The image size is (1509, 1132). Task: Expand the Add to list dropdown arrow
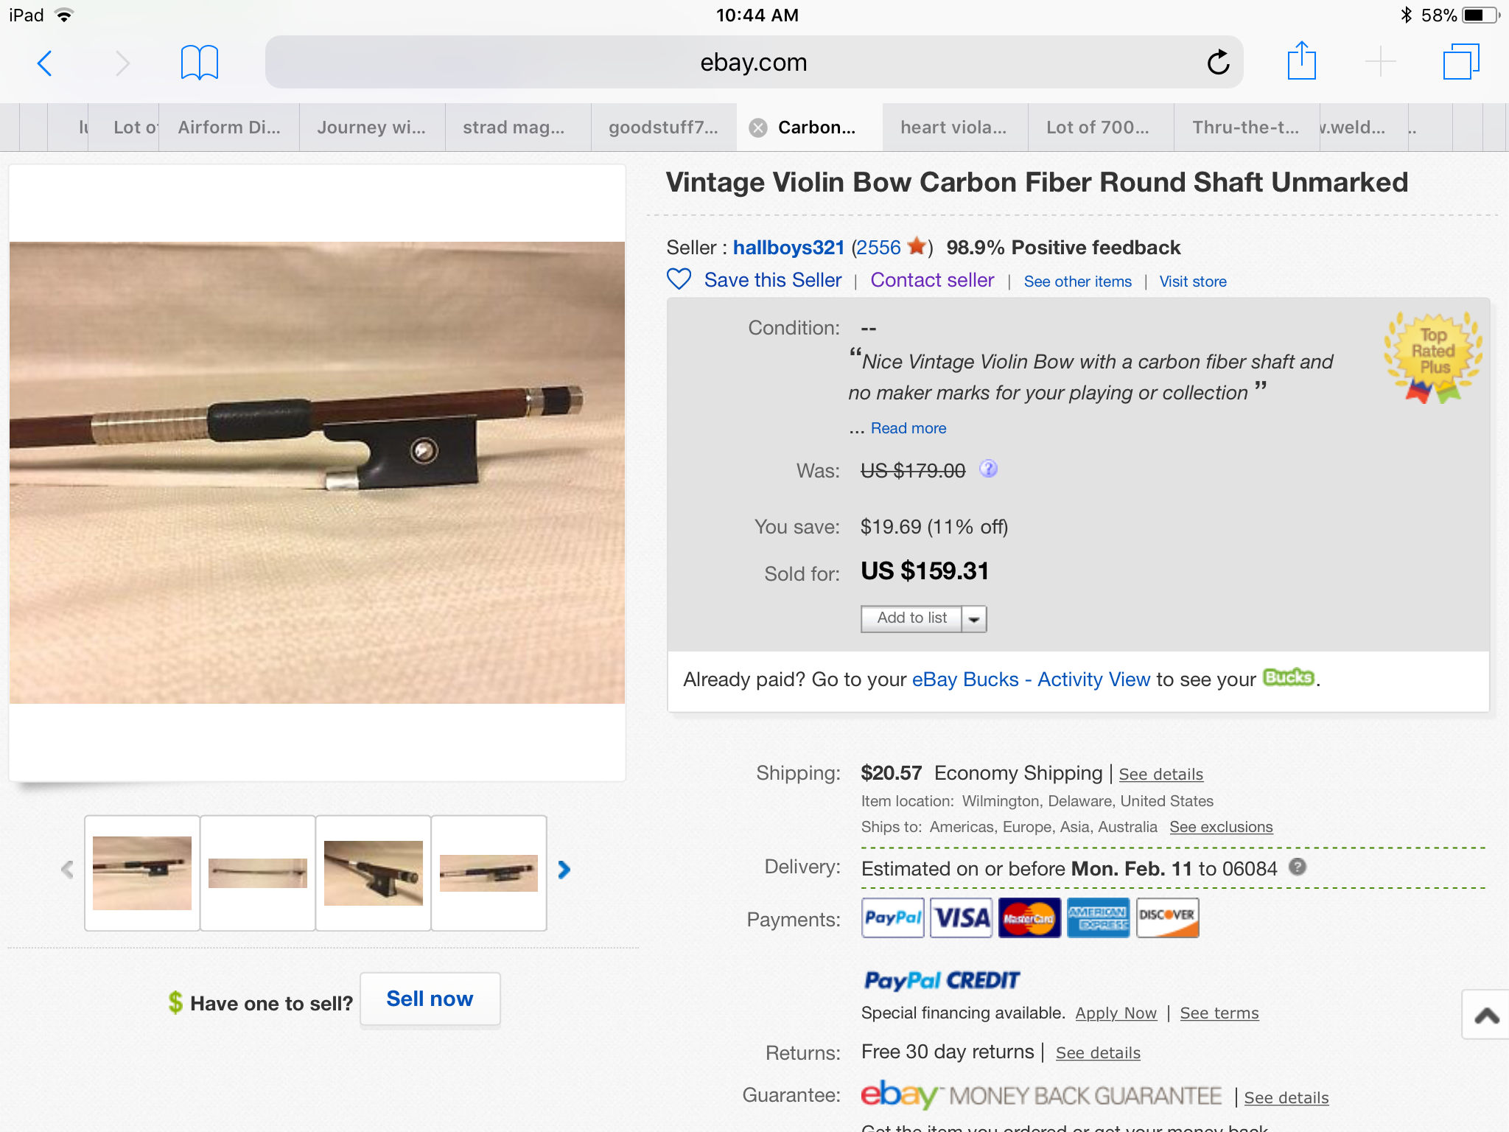tap(974, 619)
